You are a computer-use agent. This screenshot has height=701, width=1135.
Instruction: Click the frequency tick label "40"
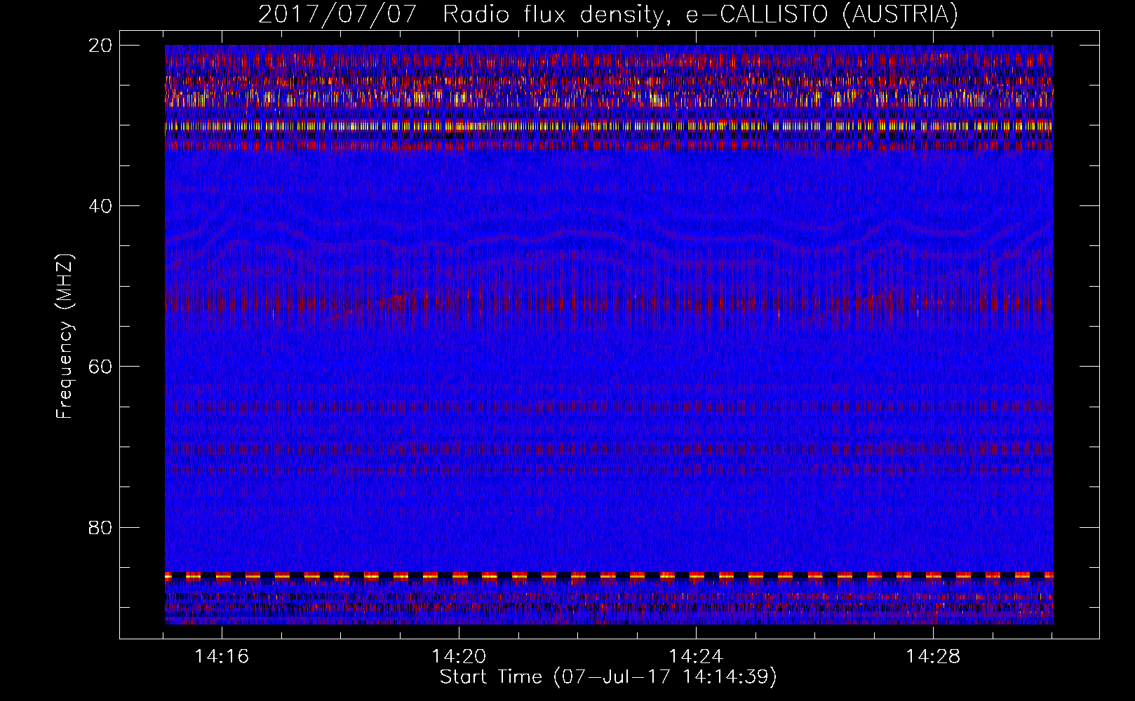click(100, 206)
